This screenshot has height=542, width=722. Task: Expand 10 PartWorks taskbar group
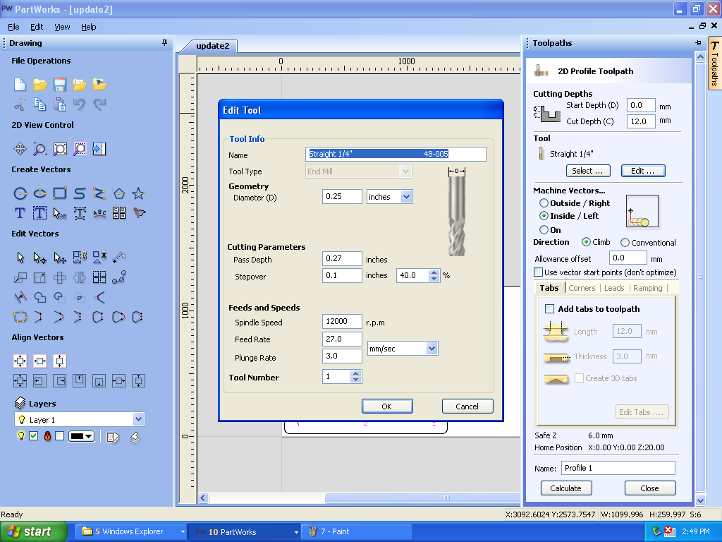[x=296, y=532]
